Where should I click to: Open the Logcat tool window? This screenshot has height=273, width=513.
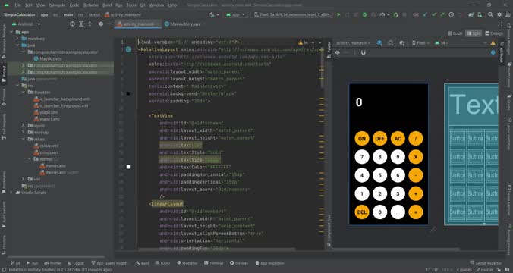point(76,263)
